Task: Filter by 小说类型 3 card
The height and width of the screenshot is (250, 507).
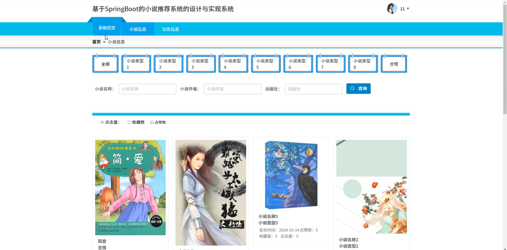Action: click(201, 64)
